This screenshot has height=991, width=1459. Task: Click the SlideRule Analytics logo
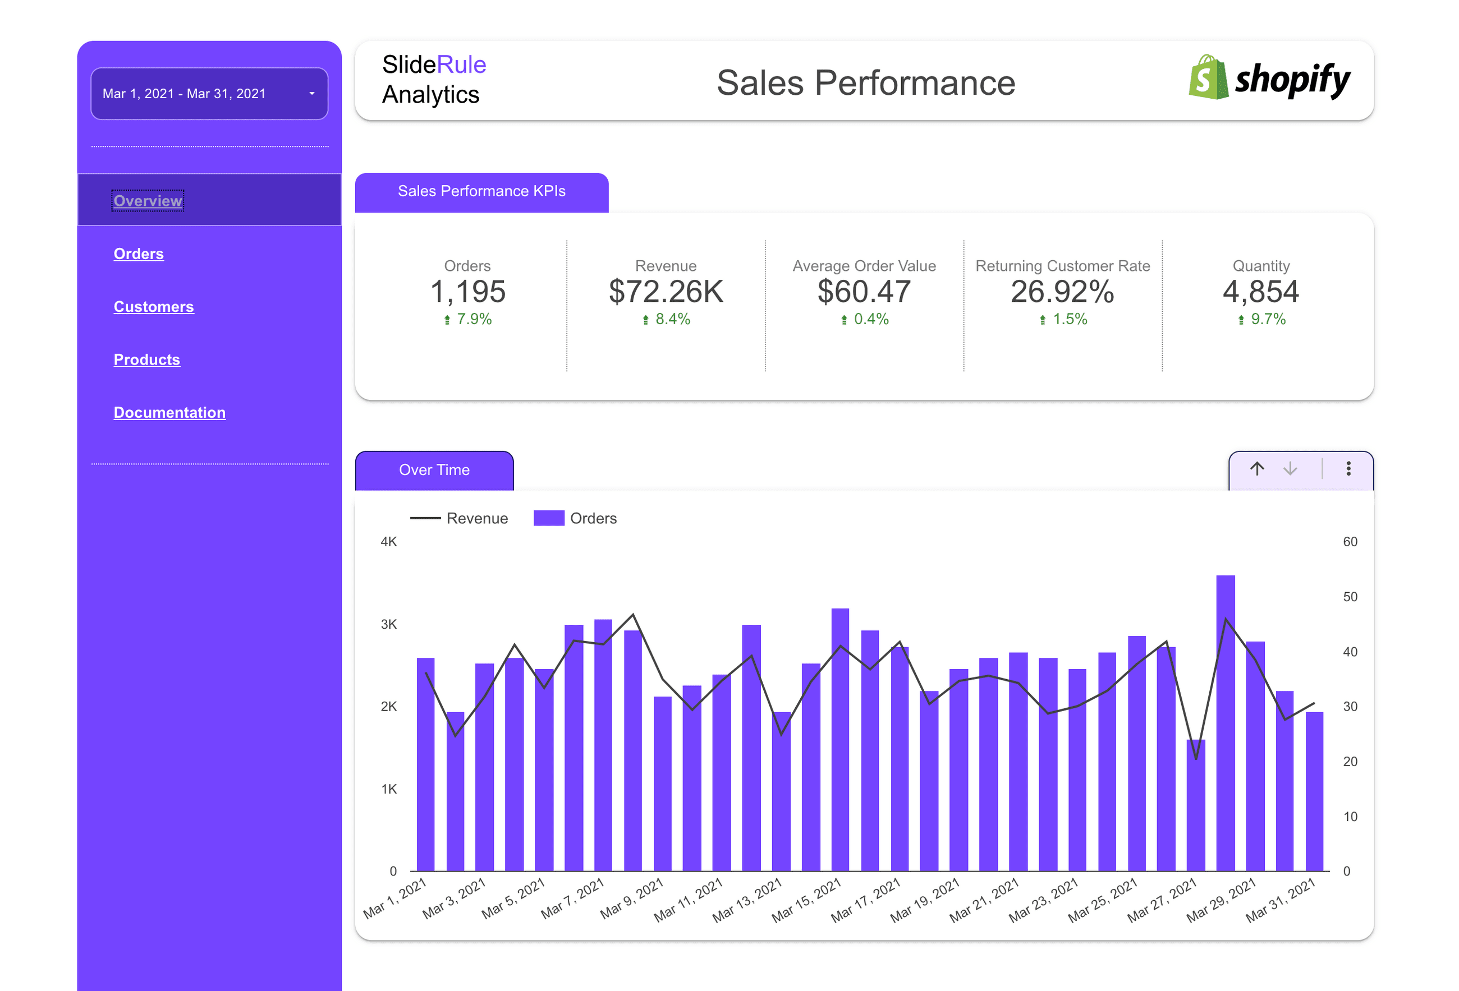click(434, 80)
